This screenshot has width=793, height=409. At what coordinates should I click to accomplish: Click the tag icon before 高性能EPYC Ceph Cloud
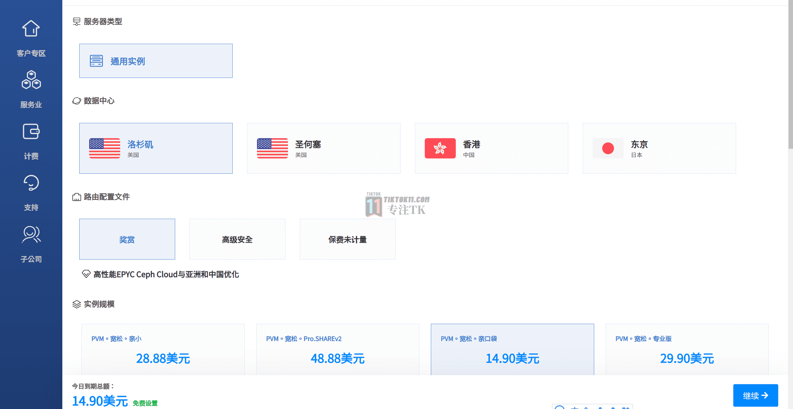(86, 274)
